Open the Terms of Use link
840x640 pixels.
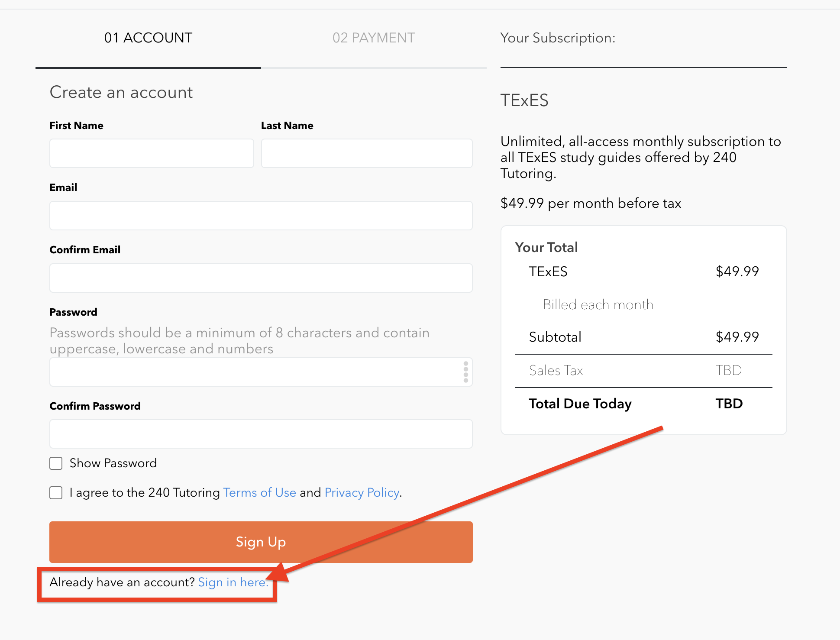tap(260, 493)
